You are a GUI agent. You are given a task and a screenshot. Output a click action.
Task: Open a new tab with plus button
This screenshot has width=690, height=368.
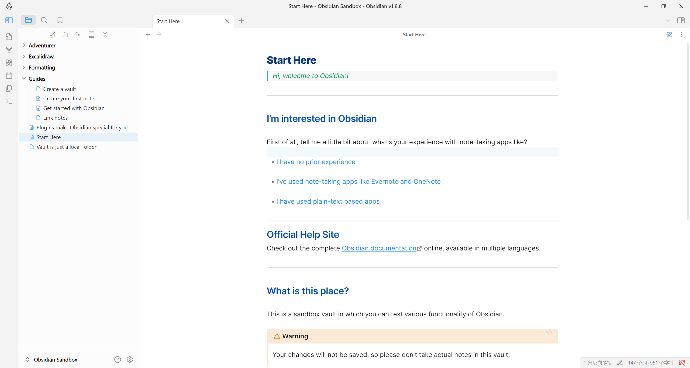pyautogui.click(x=241, y=21)
